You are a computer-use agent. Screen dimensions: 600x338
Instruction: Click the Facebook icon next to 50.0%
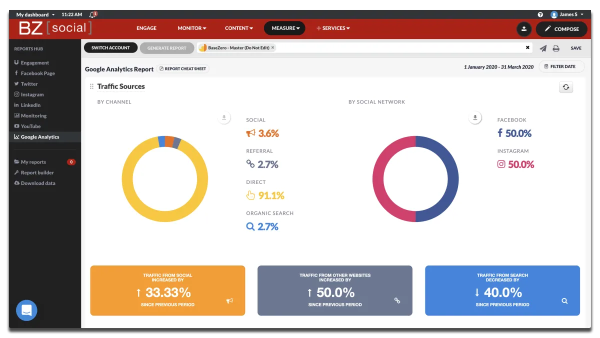500,133
